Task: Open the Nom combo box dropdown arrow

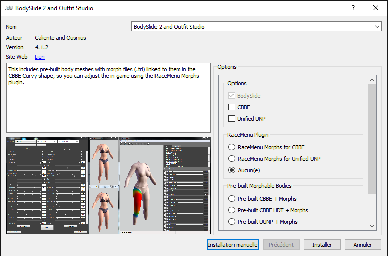Action: (x=377, y=27)
